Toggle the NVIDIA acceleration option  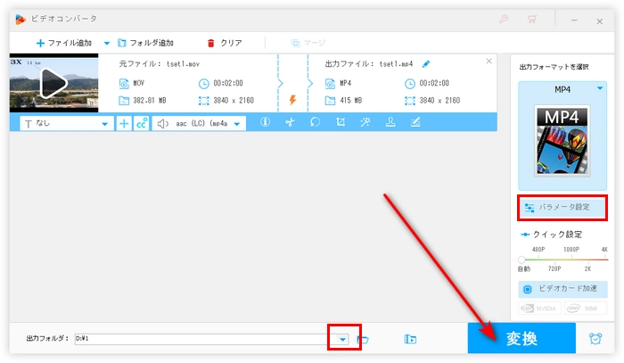(539, 308)
